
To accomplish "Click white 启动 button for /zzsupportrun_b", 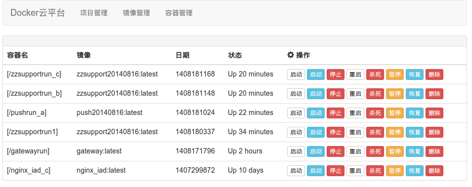I will click(296, 94).
